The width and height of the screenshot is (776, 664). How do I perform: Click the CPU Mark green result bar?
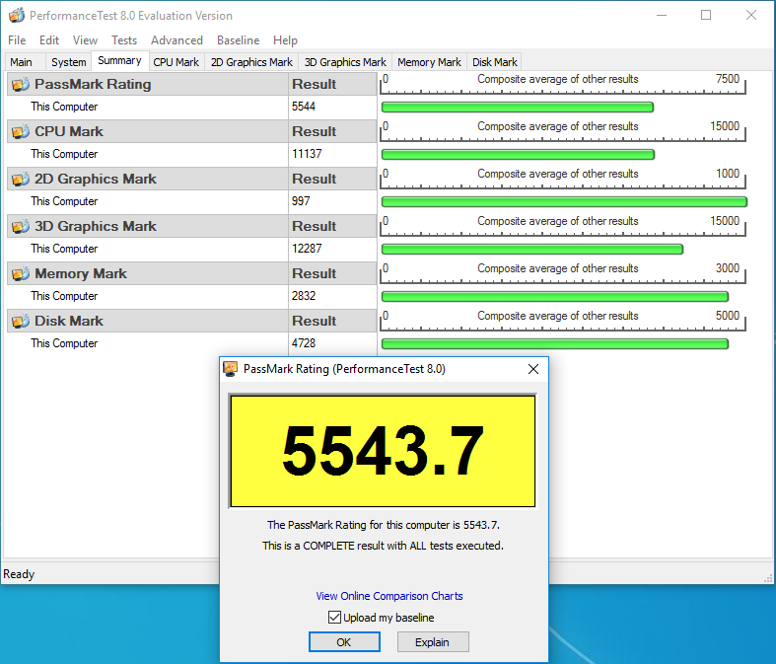(519, 155)
